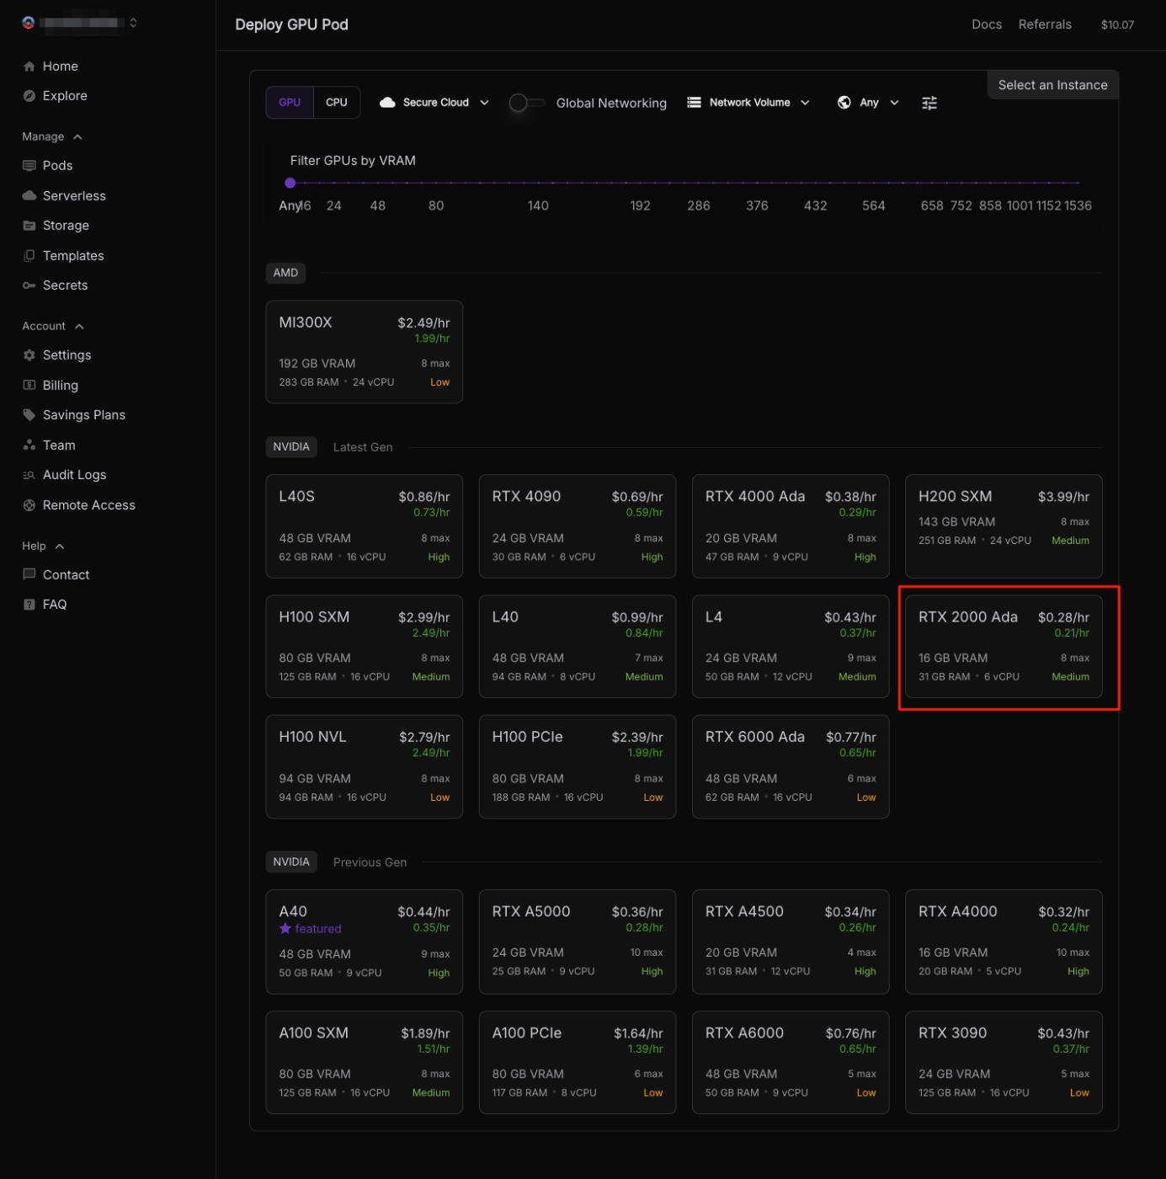Click the Previous Gen label
This screenshot has height=1179, width=1166.
pyautogui.click(x=370, y=862)
